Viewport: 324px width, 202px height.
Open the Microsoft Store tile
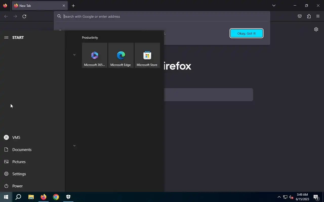(x=147, y=55)
